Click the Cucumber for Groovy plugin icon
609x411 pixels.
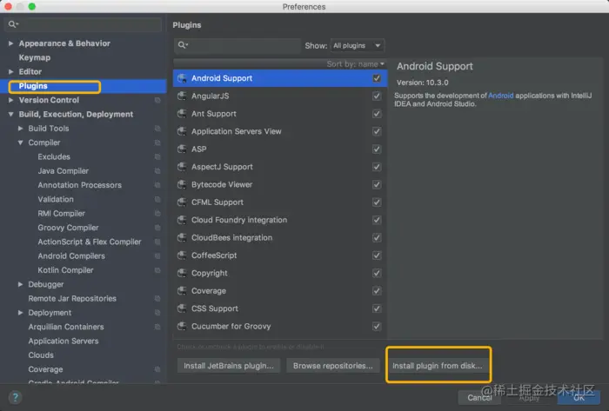(x=182, y=326)
